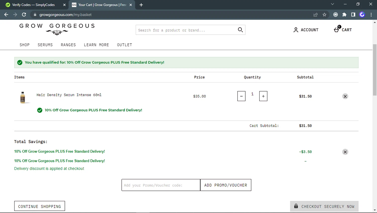Open the LEARN MORE menu
Image resolution: width=377 pixels, height=213 pixels.
point(97,45)
